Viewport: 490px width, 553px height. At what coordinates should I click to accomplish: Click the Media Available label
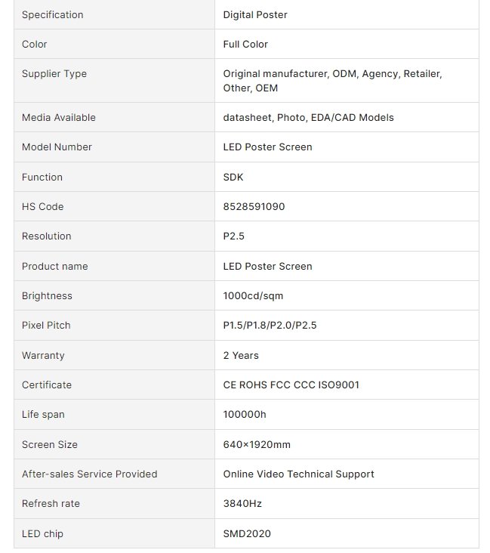(59, 117)
